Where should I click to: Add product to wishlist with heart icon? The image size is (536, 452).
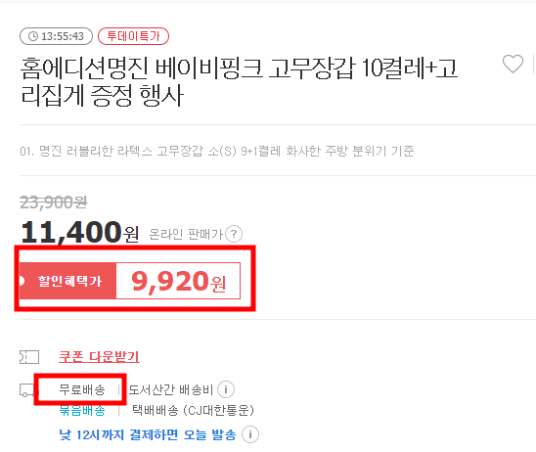tap(513, 64)
